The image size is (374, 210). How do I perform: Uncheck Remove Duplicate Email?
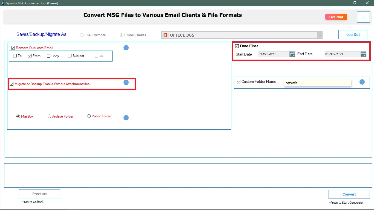click(13, 48)
